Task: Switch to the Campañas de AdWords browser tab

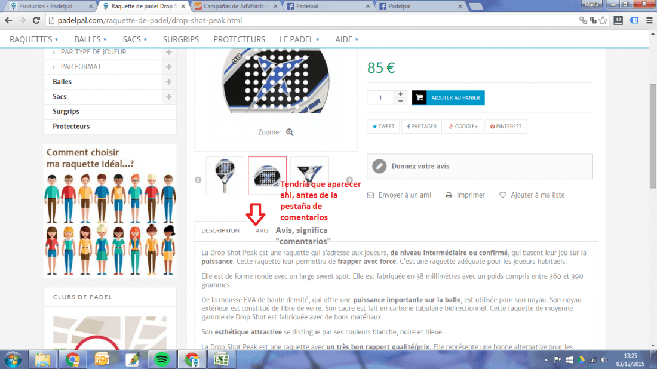Action: click(235, 7)
